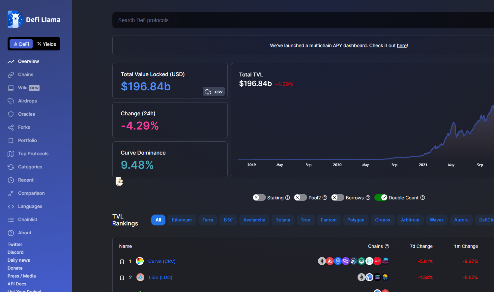This screenshot has height=292, width=494.
Task: Click the Languages code icon
Action: tap(11, 206)
